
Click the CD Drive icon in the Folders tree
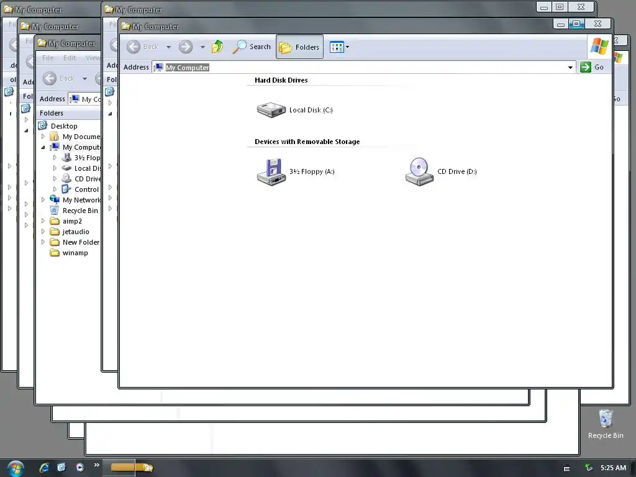66,178
